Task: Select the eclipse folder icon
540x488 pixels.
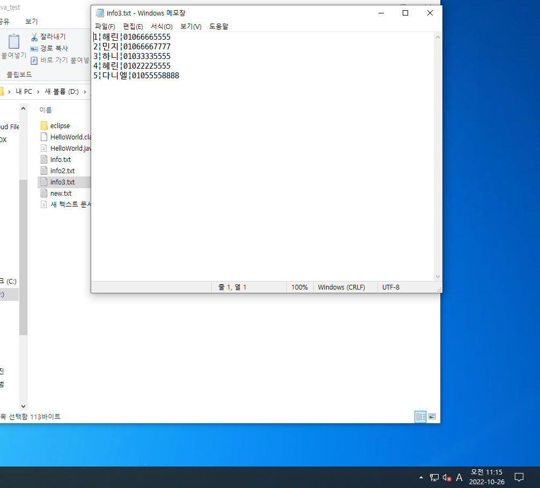Action: coord(44,125)
